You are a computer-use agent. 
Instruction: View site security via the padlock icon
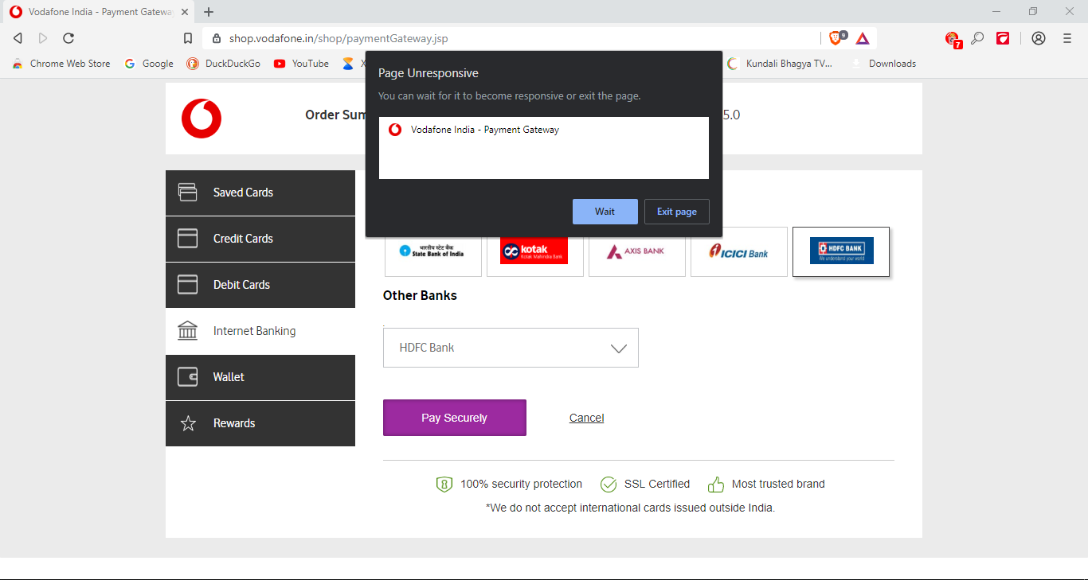[217, 38]
